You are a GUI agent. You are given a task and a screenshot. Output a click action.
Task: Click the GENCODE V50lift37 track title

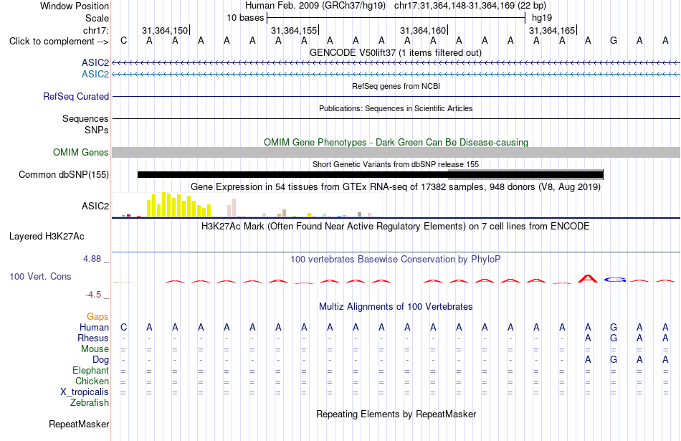tap(395, 53)
